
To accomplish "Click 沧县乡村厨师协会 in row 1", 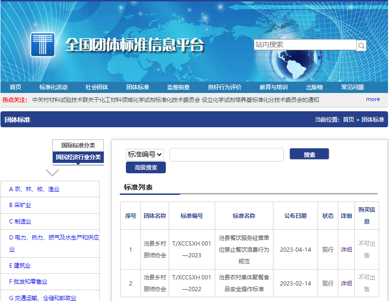I will pyautogui.click(x=155, y=249).
